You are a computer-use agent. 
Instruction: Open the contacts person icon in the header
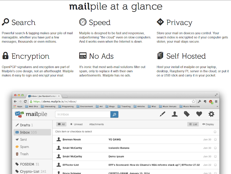click(x=175, y=114)
